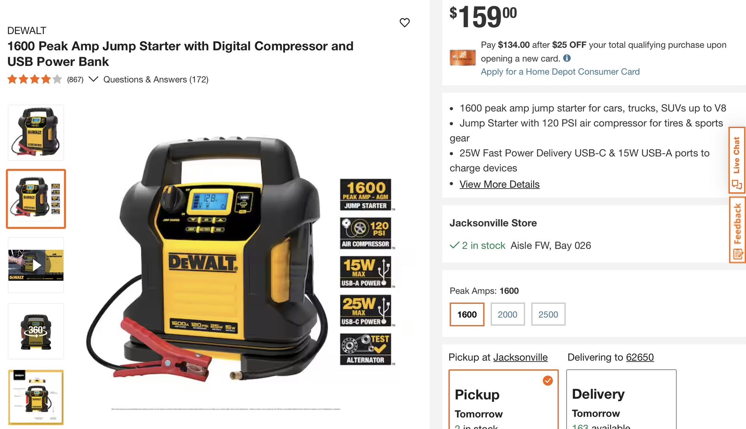Viewport: 746px width, 429px height.
Task: Change pickup store from Jacksonville link
Action: point(520,357)
